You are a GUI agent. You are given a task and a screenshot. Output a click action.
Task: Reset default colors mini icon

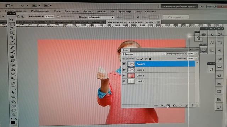point(12,119)
